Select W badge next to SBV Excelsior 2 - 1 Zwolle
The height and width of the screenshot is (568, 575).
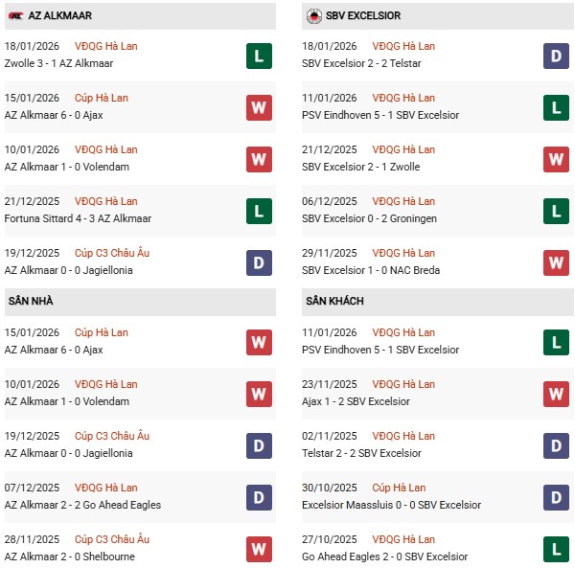pyautogui.click(x=555, y=159)
